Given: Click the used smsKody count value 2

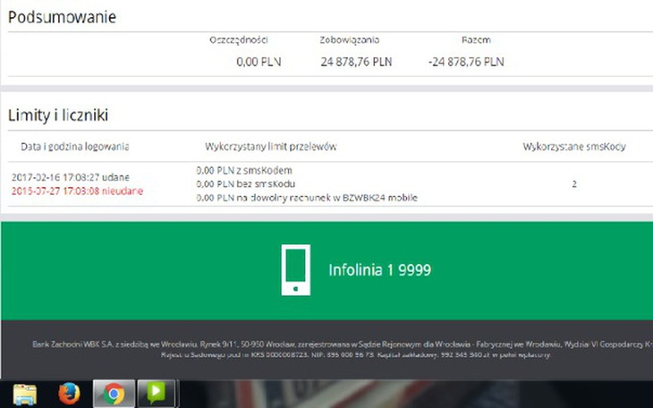Looking at the screenshot, I should click(574, 183).
